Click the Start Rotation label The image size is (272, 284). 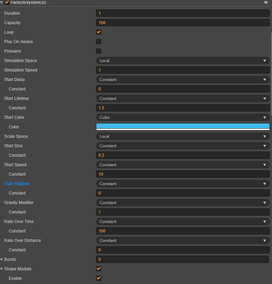pos(17,184)
